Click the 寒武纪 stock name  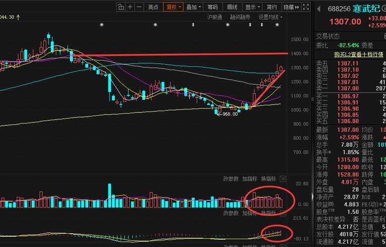click(x=366, y=9)
